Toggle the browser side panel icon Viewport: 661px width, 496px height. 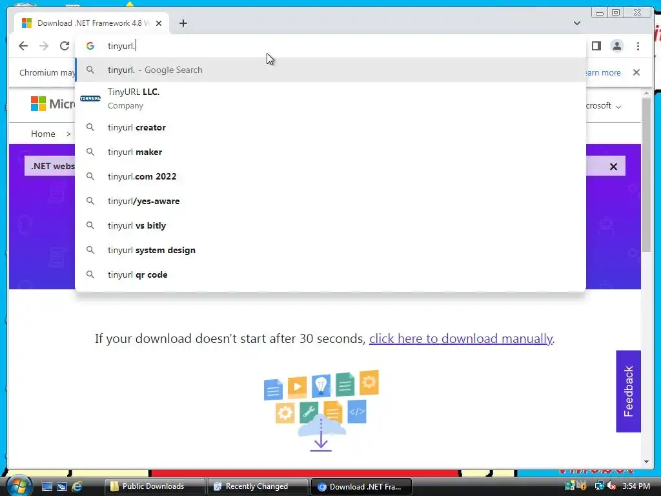click(x=596, y=46)
